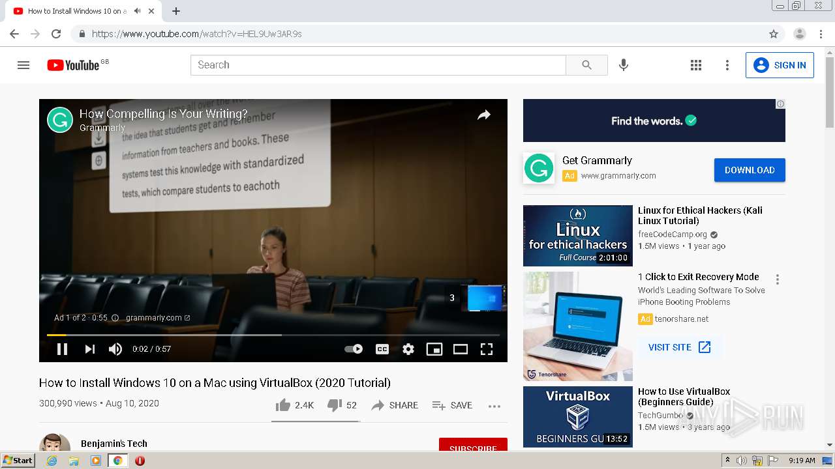Open the Benjamin's Tech channel name
Viewport: 835px width, 469px height.
114,444
